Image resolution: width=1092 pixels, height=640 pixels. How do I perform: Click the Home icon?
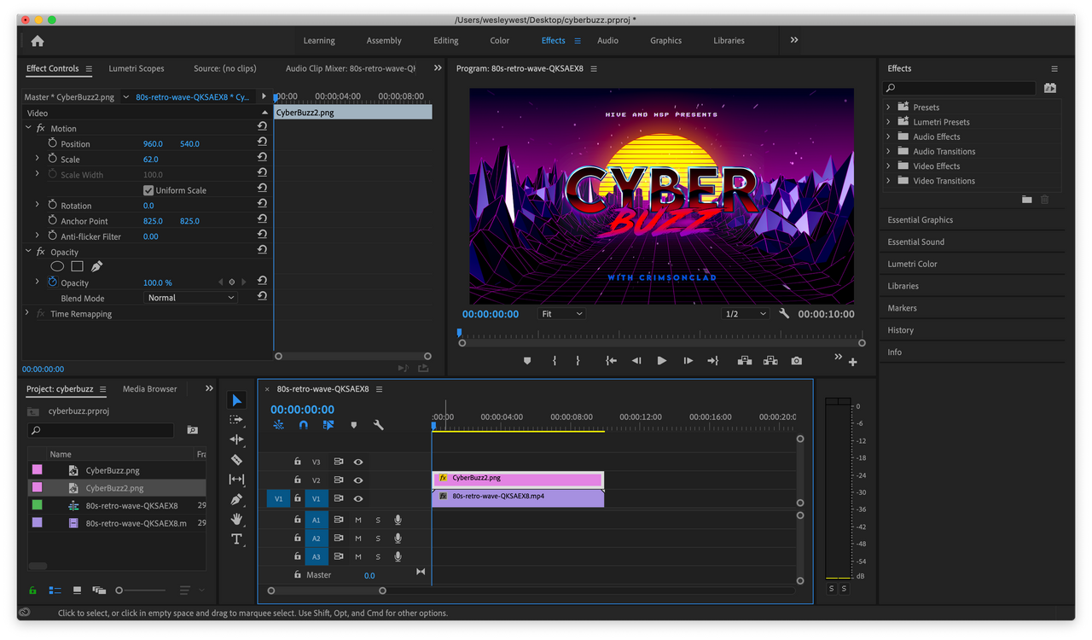37,40
